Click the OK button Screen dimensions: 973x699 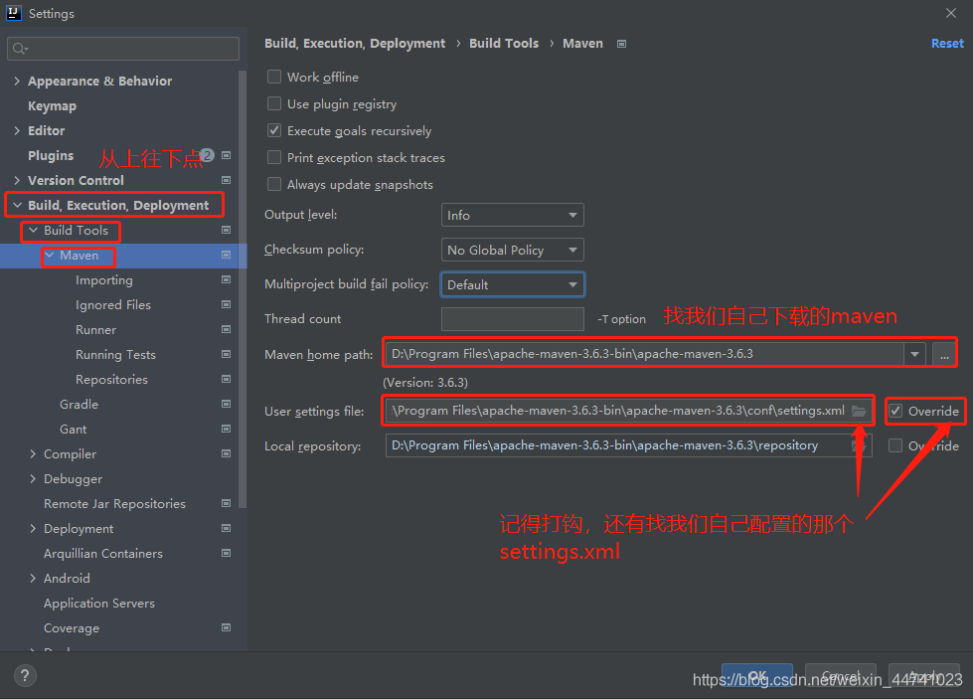point(757,675)
